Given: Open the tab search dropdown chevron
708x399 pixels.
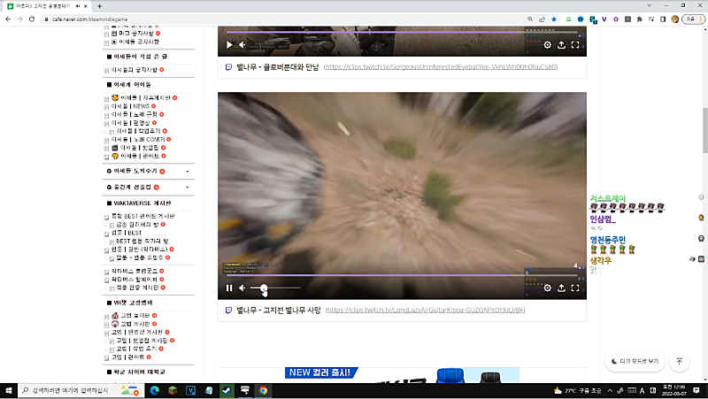Looking at the screenshot, I should tap(649, 6).
